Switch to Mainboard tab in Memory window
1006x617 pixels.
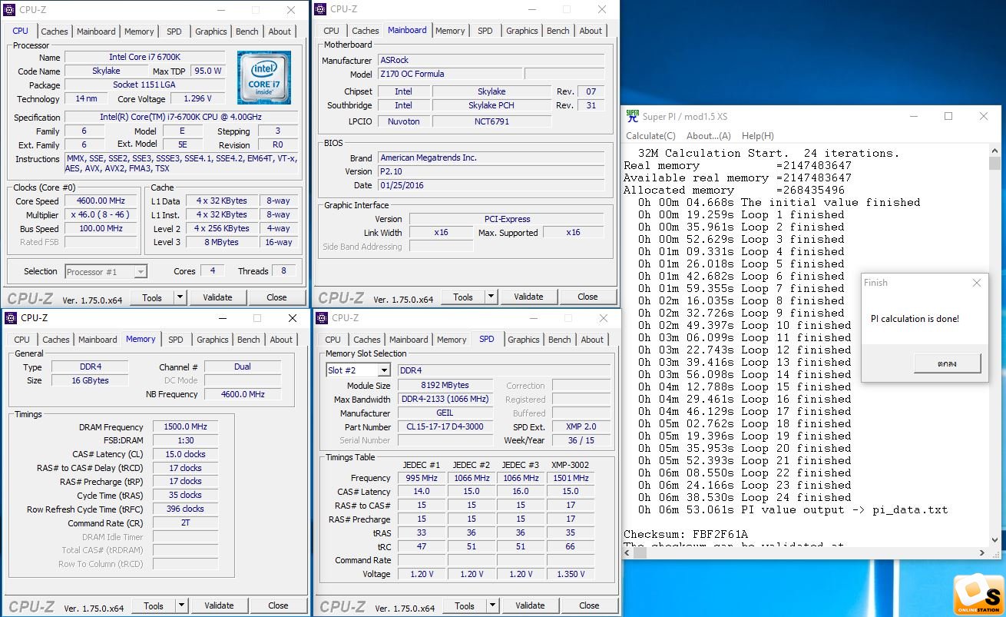point(98,340)
